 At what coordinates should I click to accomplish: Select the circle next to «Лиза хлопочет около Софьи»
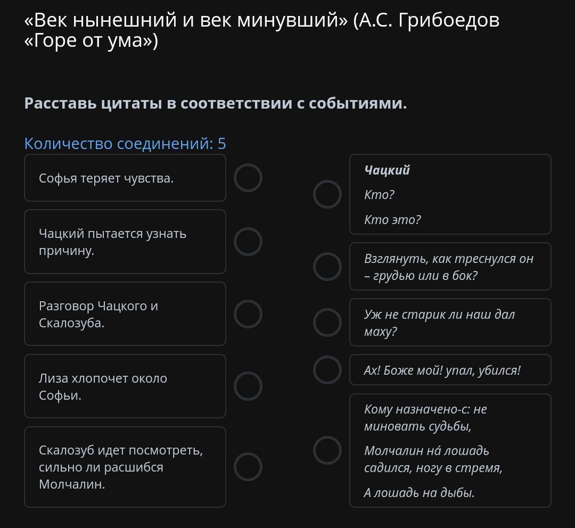[x=248, y=386]
